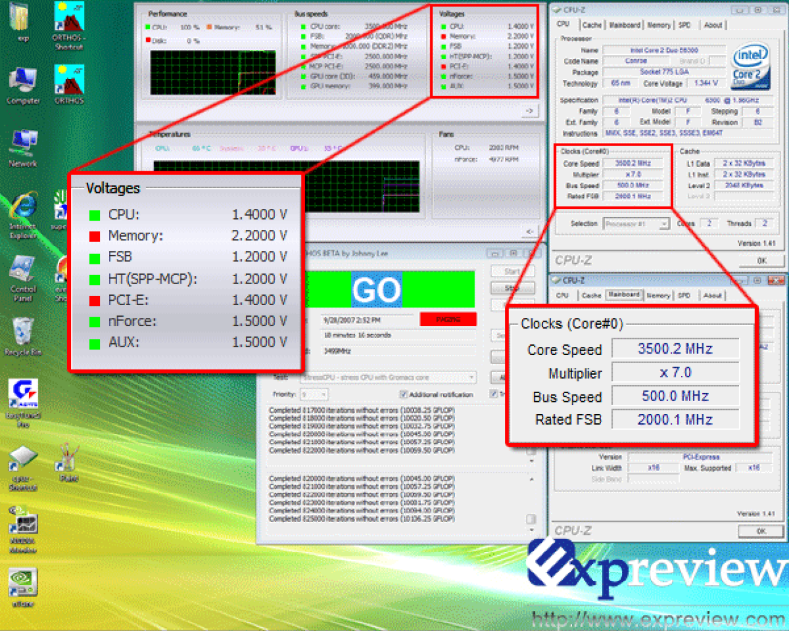Click the CPU-Z title bar icon of the processor window
The height and width of the screenshot is (631, 789).
click(x=557, y=10)
